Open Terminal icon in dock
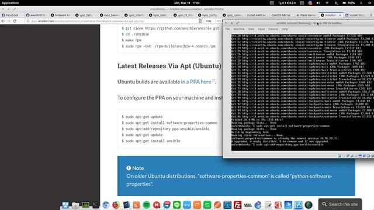Screen dimensions: 374x210 pyautogui.click(x=95, y=205)
